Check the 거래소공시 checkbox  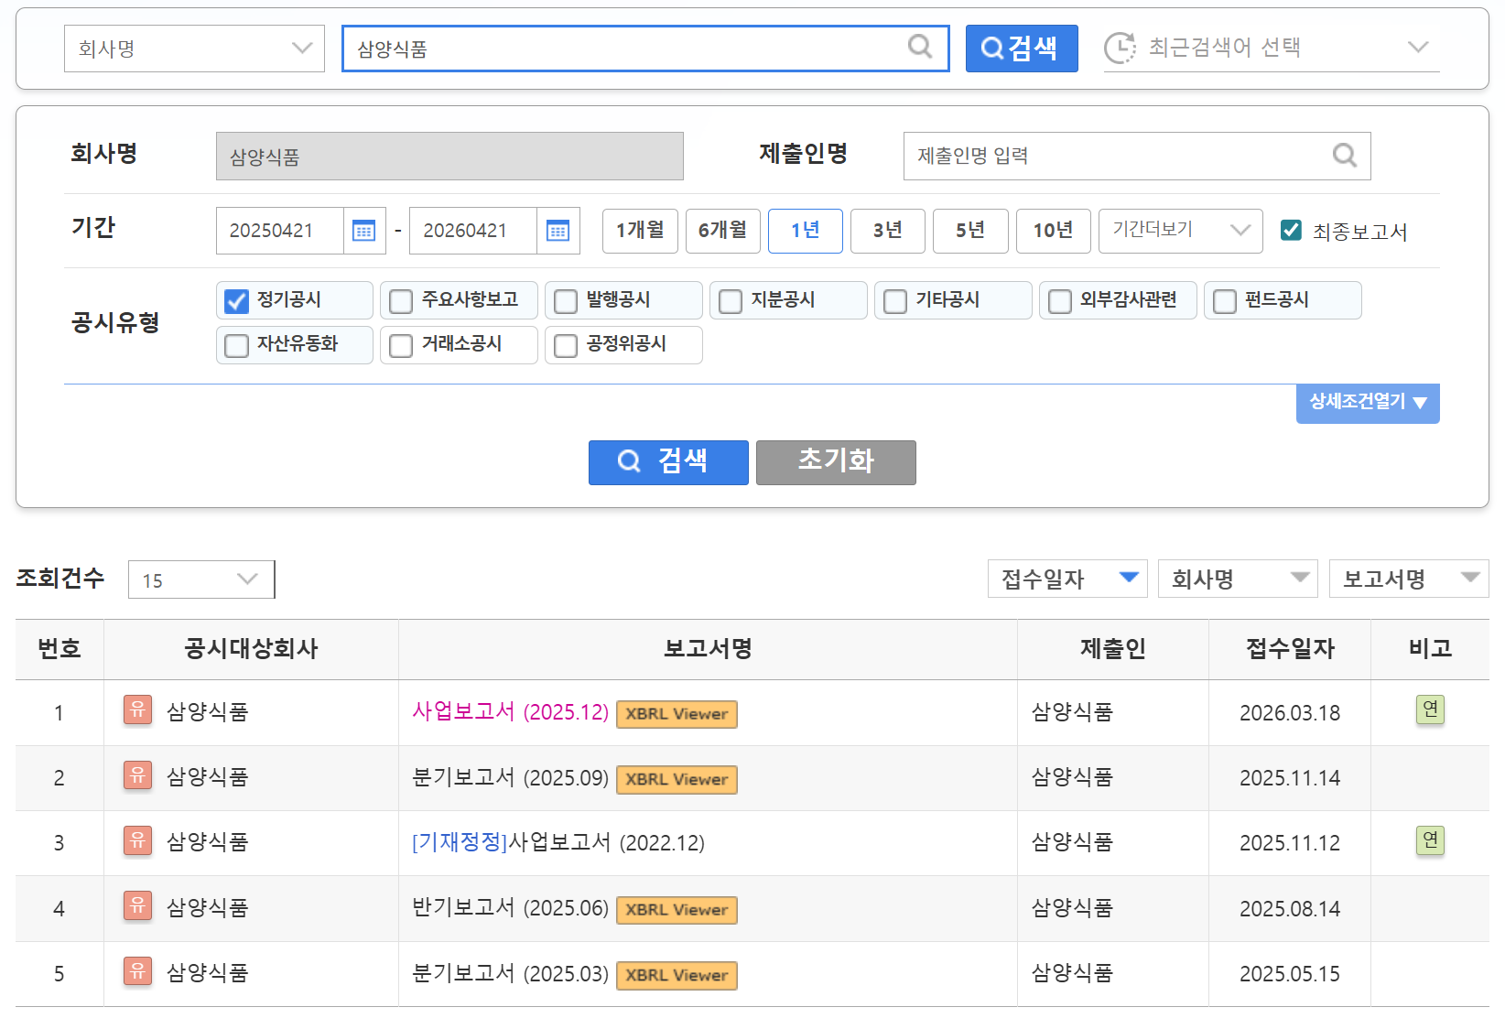pyautogui.click(x=401, y=345)
